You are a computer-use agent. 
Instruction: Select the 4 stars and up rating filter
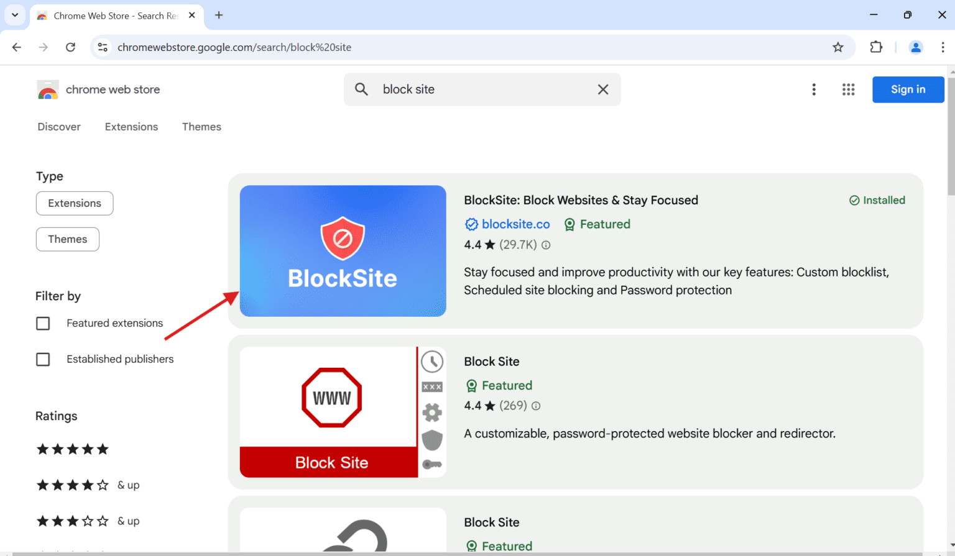(x=73, y=485)
